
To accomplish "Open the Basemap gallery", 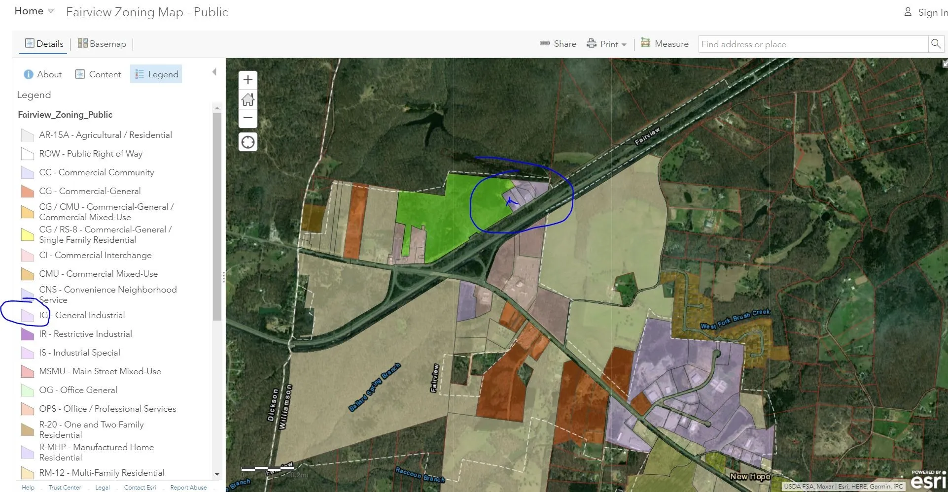I will click(x=102, y=44).
